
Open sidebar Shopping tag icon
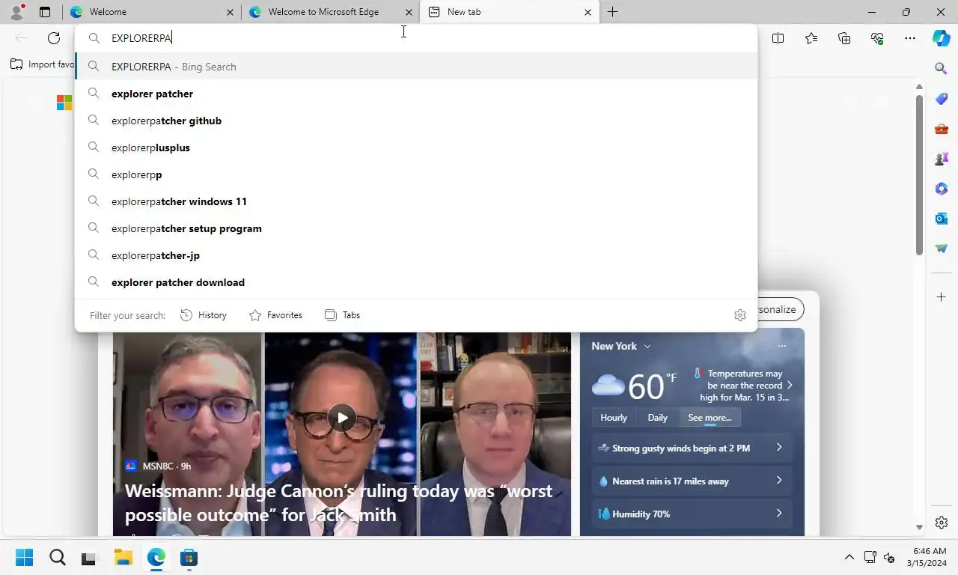(942, 99)
